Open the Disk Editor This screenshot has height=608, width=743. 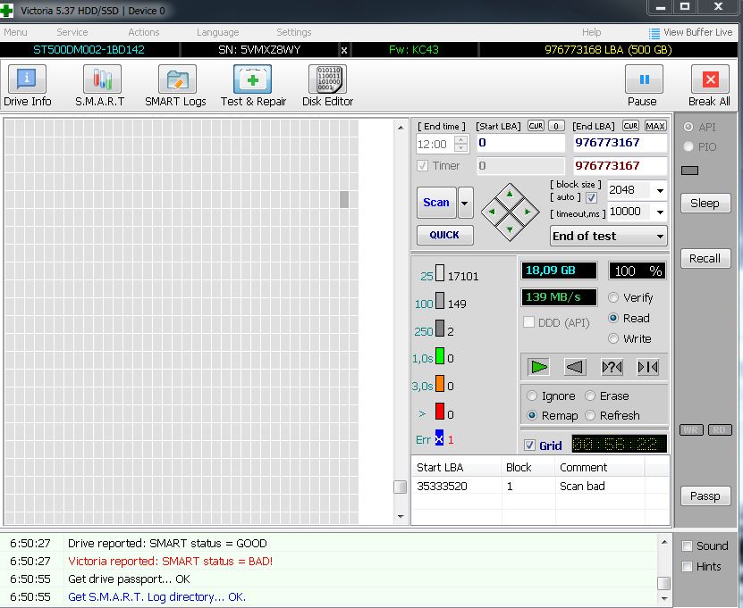coord(327,86)
